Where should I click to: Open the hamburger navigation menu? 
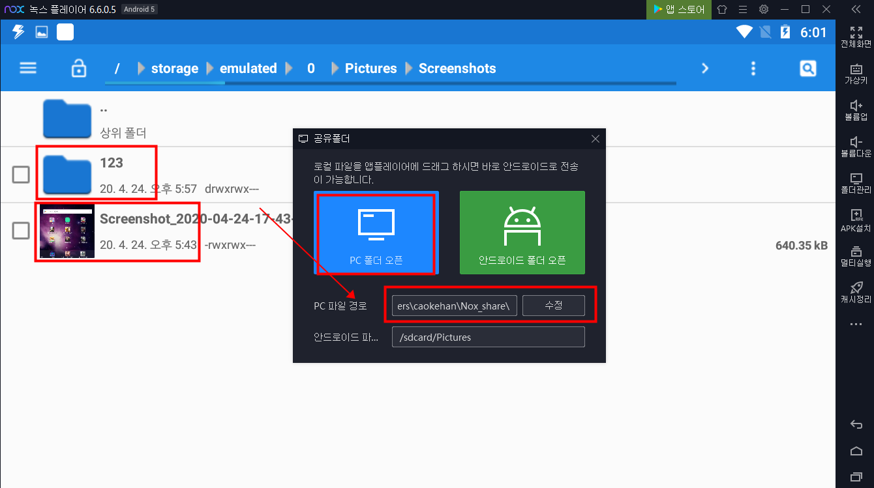28,68
